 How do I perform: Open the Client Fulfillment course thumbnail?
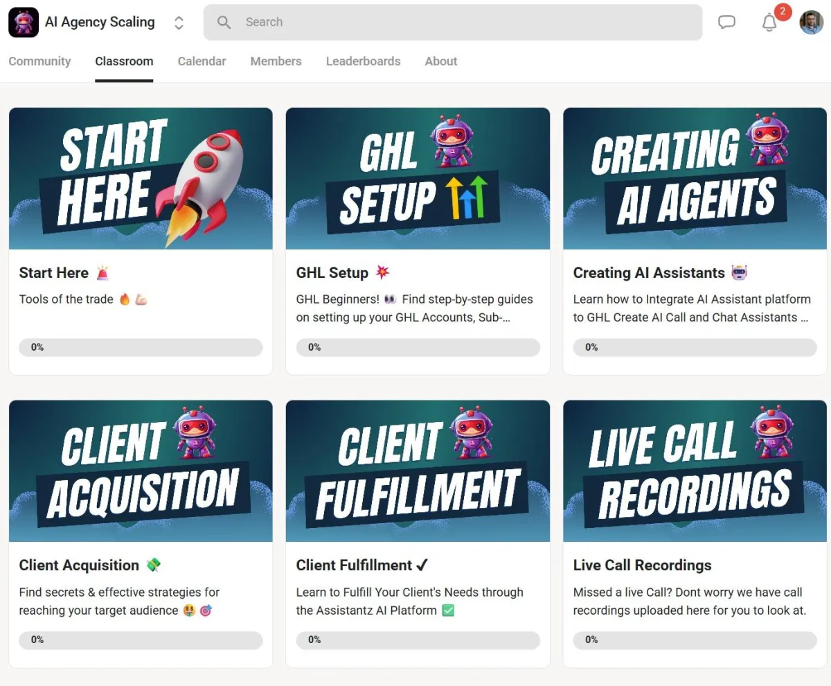click(418, 471)
